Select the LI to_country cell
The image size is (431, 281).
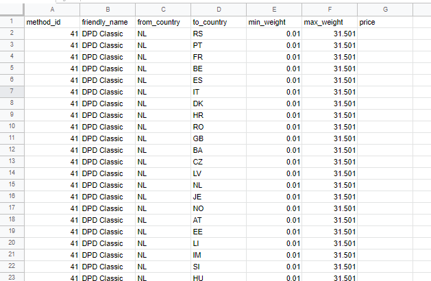(x=219, y=243)
